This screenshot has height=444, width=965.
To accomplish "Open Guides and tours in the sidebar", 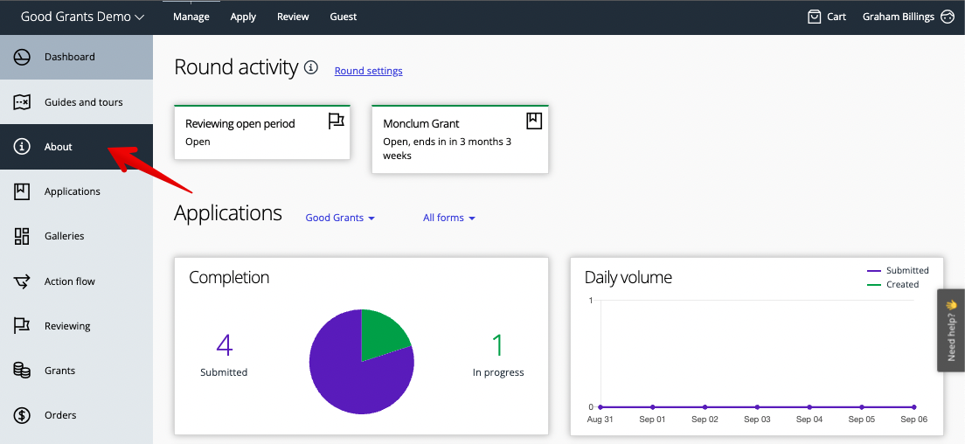I will pyautogui.click(x=76, y=102).
